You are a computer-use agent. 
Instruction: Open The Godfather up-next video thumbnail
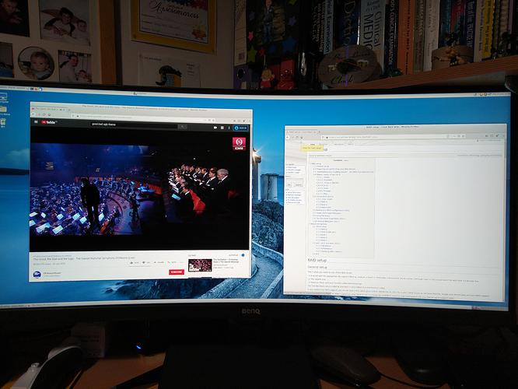click(x=200, y=265)
